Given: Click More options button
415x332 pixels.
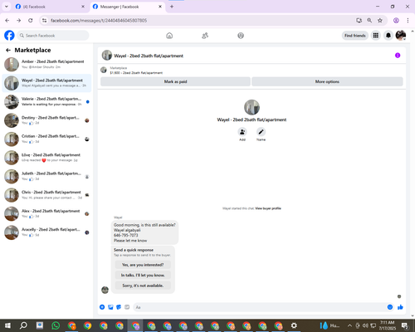Looking at the screenshot, I should coord(327,81).
